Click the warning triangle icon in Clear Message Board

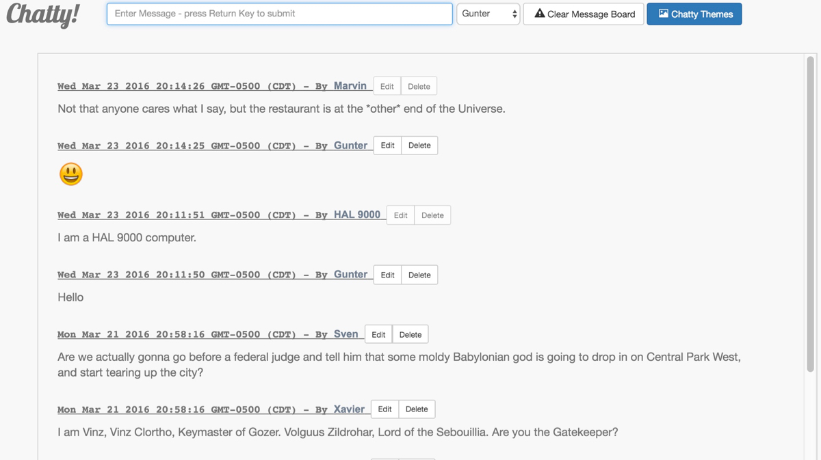click(x=539, y=14)
